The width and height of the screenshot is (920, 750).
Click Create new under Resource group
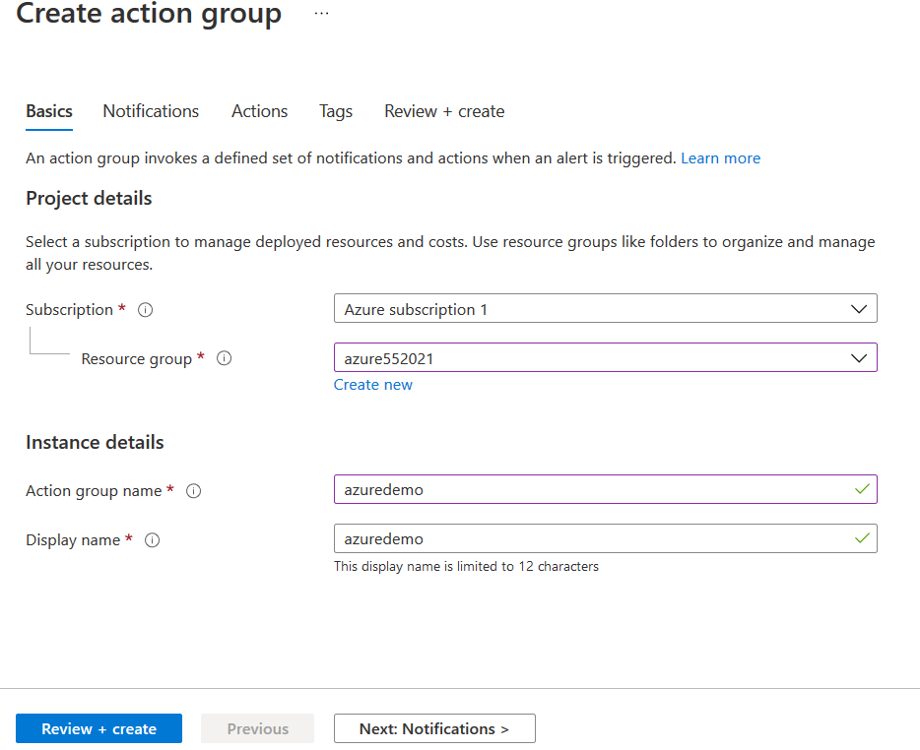pyautogui.click(x=373, y=385)
